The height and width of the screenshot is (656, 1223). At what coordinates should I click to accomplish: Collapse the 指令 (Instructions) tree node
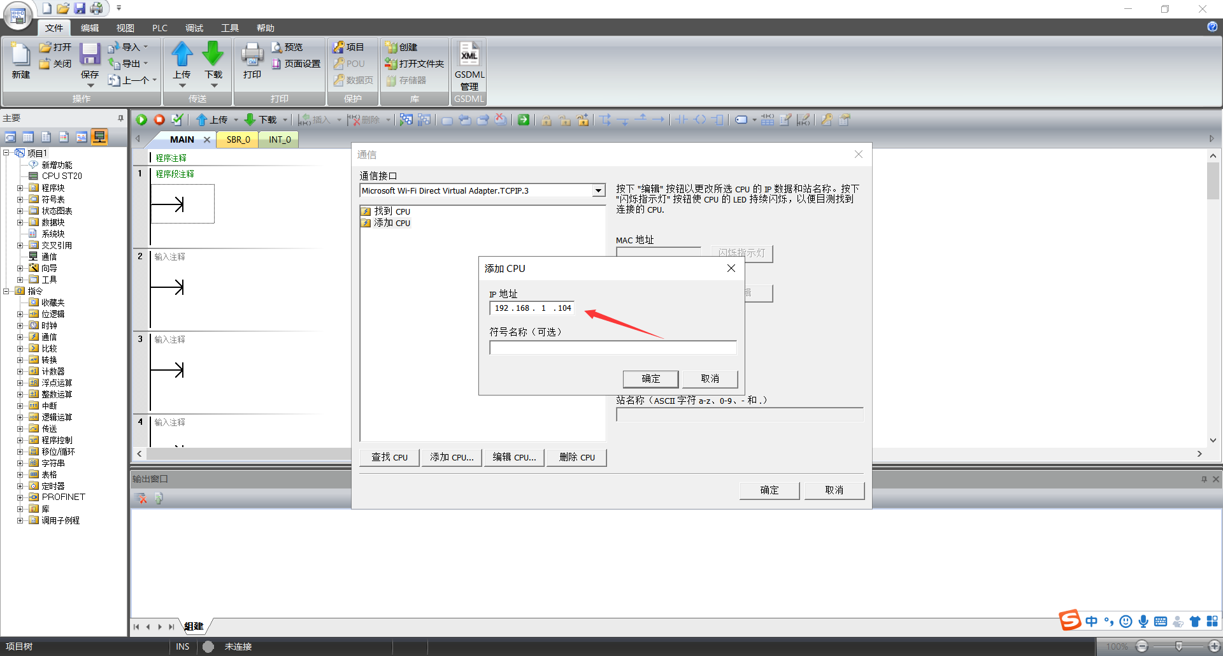6,291
